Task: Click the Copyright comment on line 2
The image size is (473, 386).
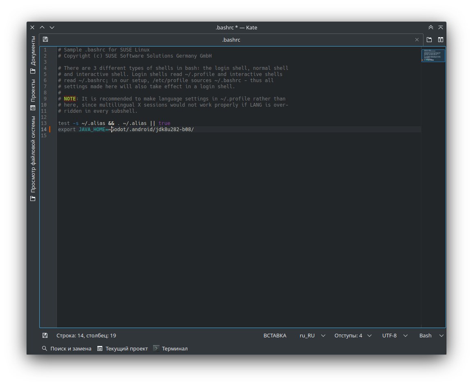Action: [x=135, y=56]
